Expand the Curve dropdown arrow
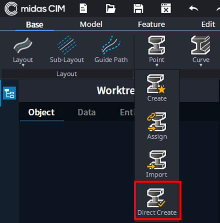 pos(201,65)
